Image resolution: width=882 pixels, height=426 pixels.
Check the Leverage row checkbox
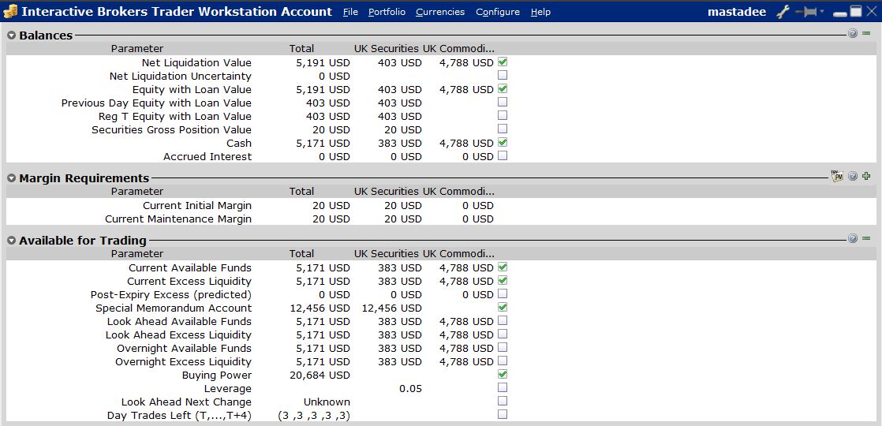coord(503,387)
